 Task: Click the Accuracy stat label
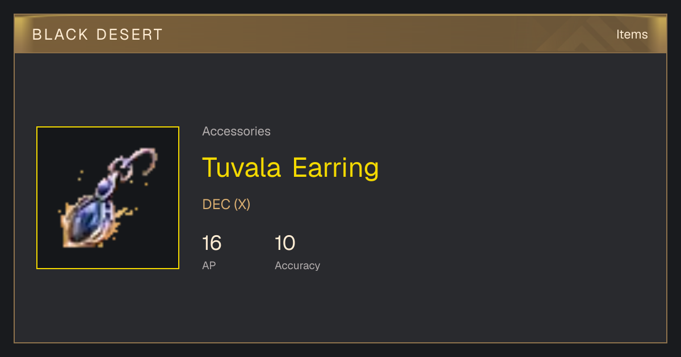pos(297,265)
